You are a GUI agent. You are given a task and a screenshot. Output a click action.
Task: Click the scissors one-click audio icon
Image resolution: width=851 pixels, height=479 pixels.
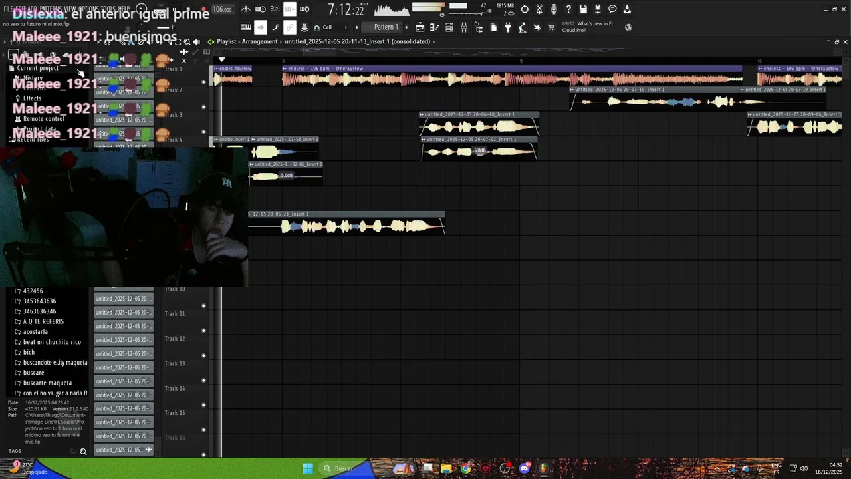(x=539, y=9)
